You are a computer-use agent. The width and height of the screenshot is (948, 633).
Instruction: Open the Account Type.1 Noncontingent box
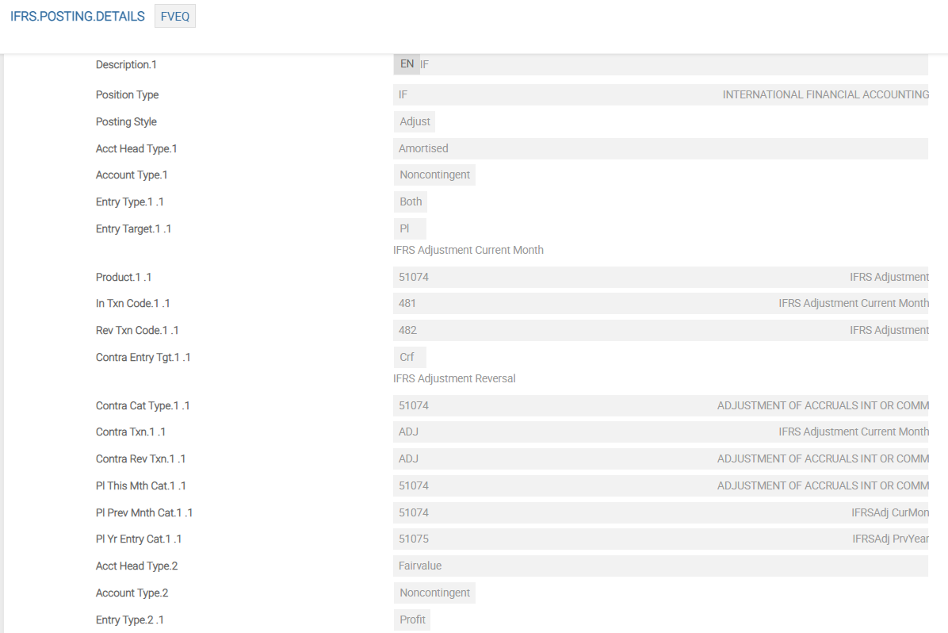click(x=434, y=175)
